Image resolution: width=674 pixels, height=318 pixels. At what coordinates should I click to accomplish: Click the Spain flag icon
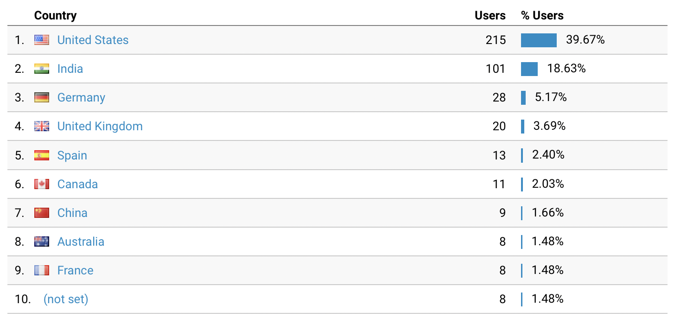42,155
